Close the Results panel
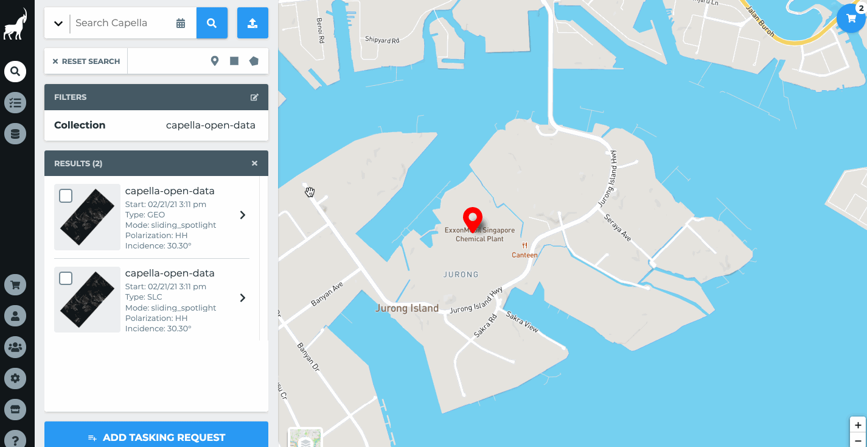The height and width of the screenshot is (447, 867). click(x=254, y=163)
